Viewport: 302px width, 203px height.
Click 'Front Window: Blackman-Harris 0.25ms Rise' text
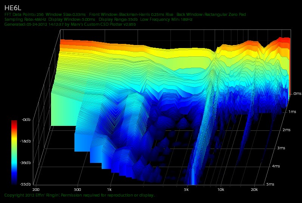tap(131, 14)
